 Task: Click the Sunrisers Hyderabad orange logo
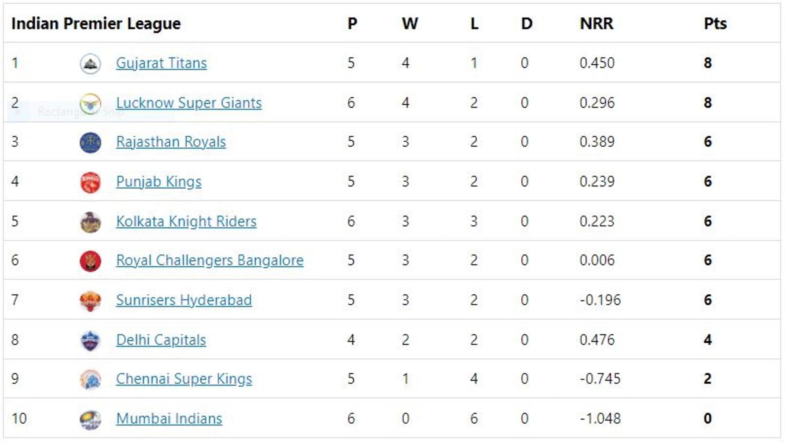90,301
